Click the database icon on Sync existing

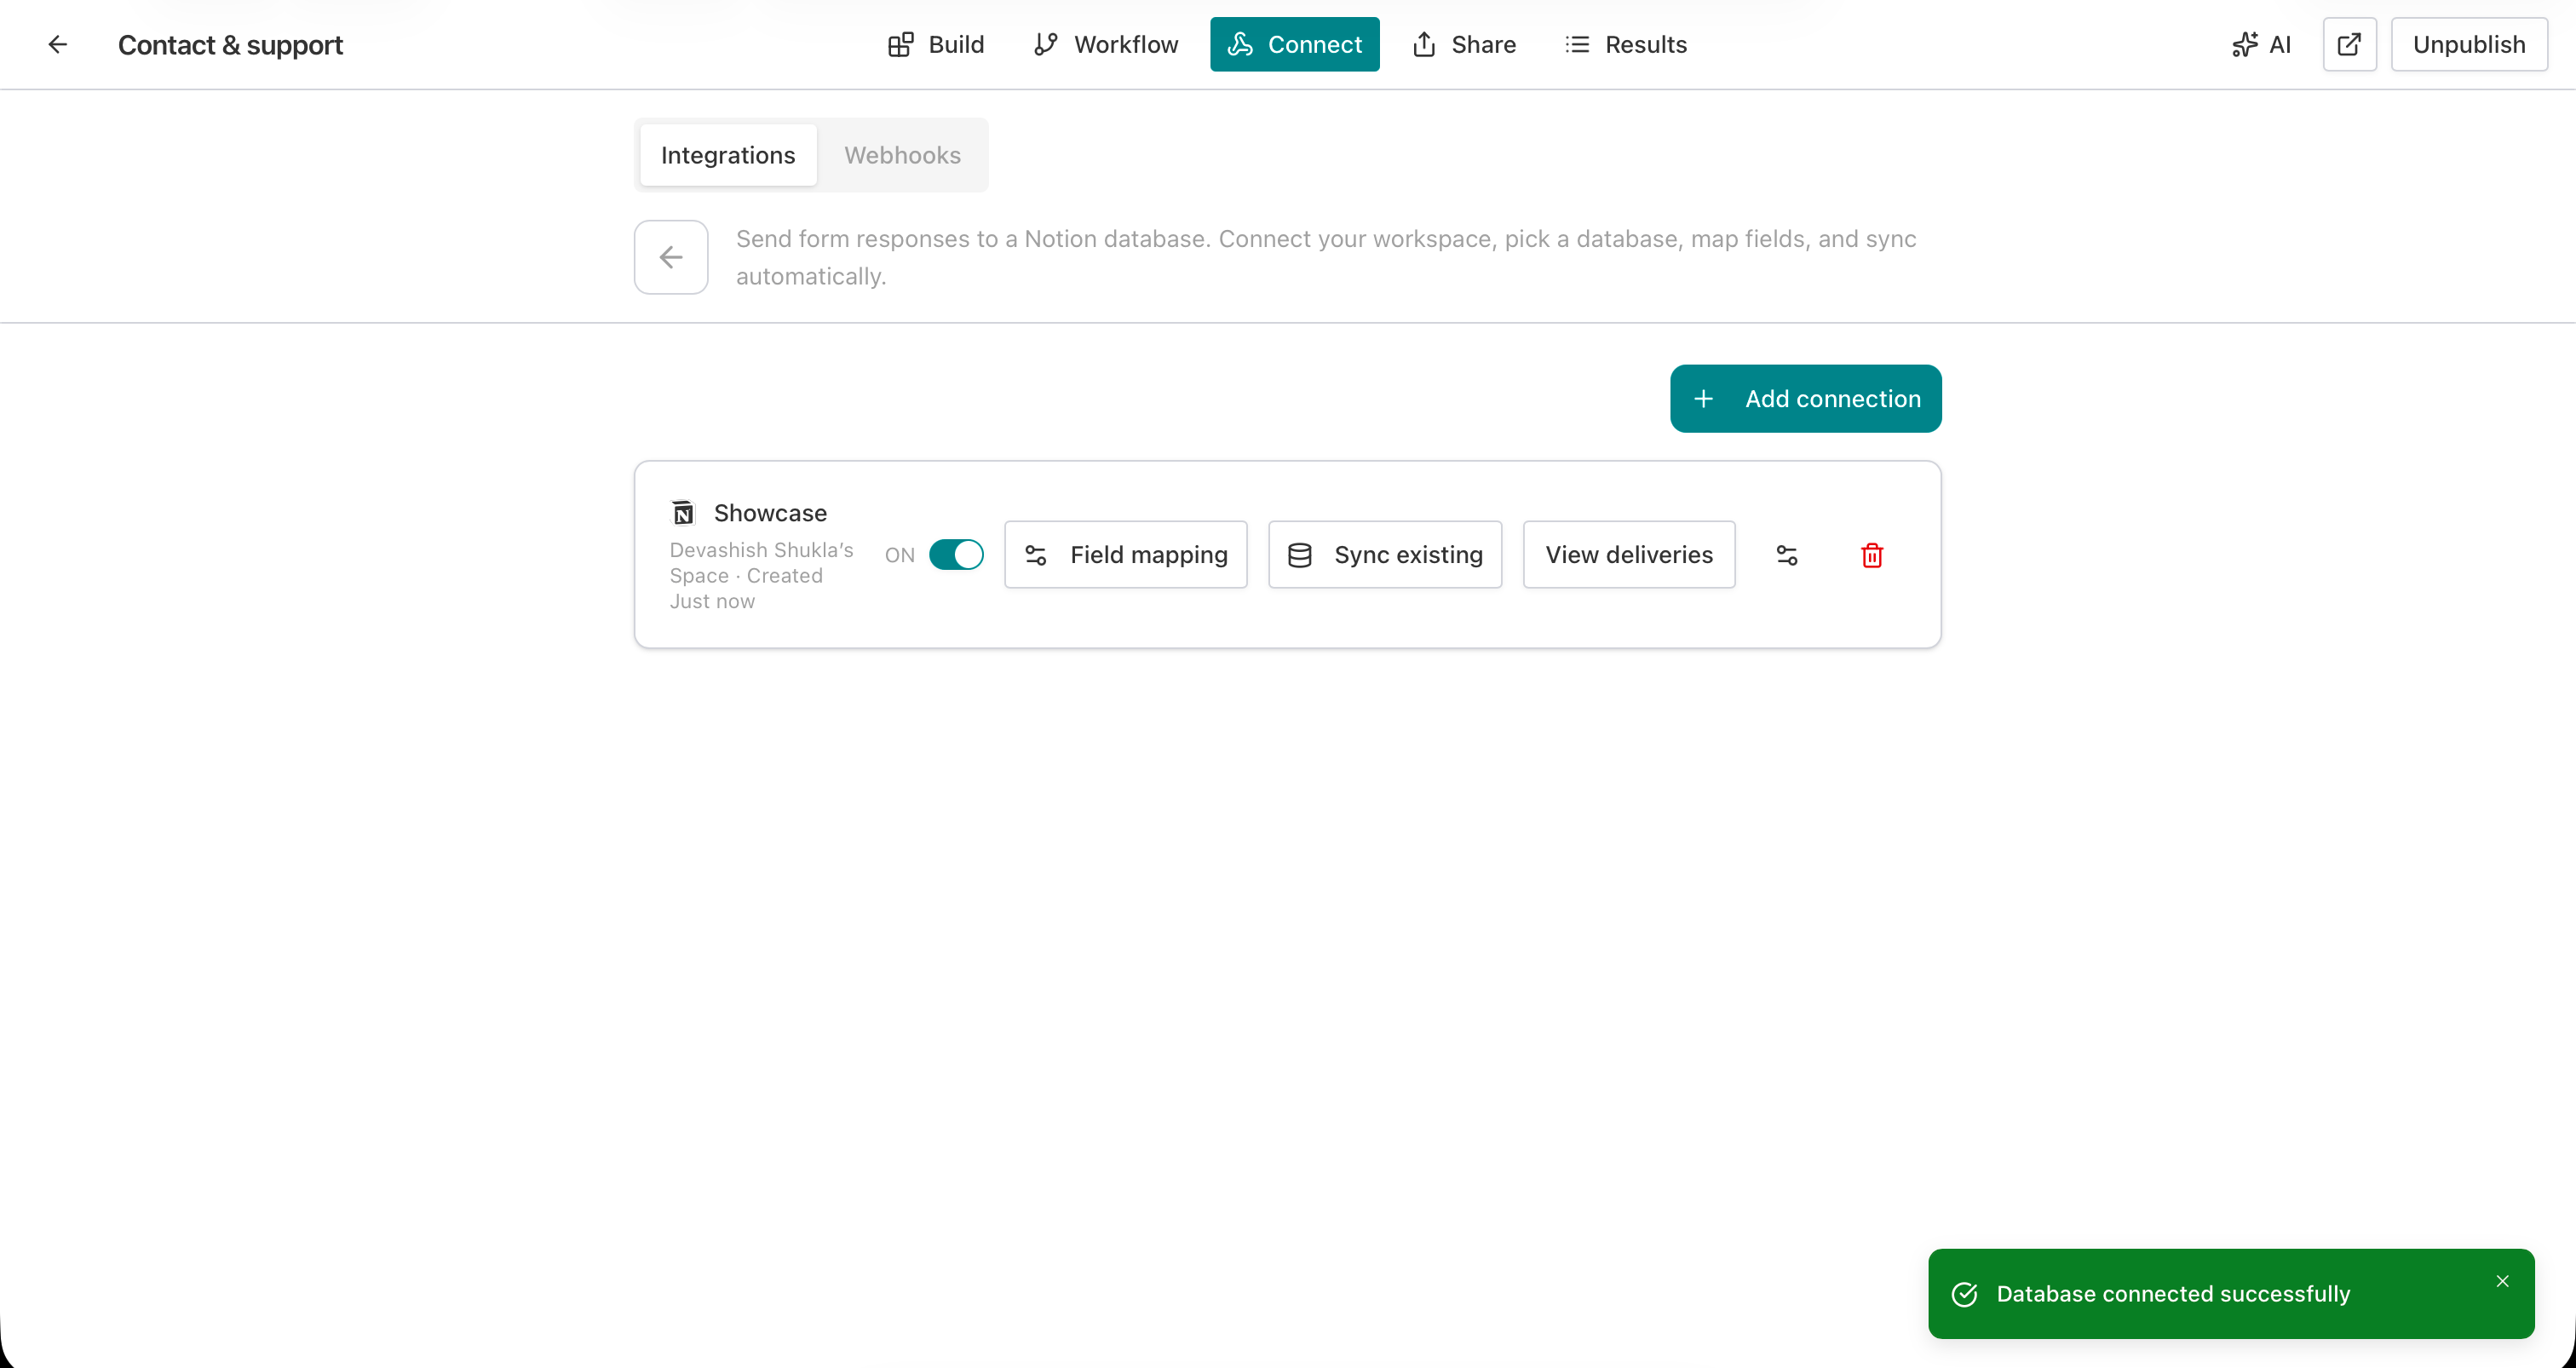point(1300,554)
